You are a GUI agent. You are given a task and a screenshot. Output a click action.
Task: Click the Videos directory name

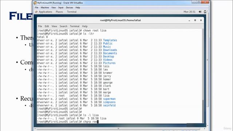(x=108, y=60)
